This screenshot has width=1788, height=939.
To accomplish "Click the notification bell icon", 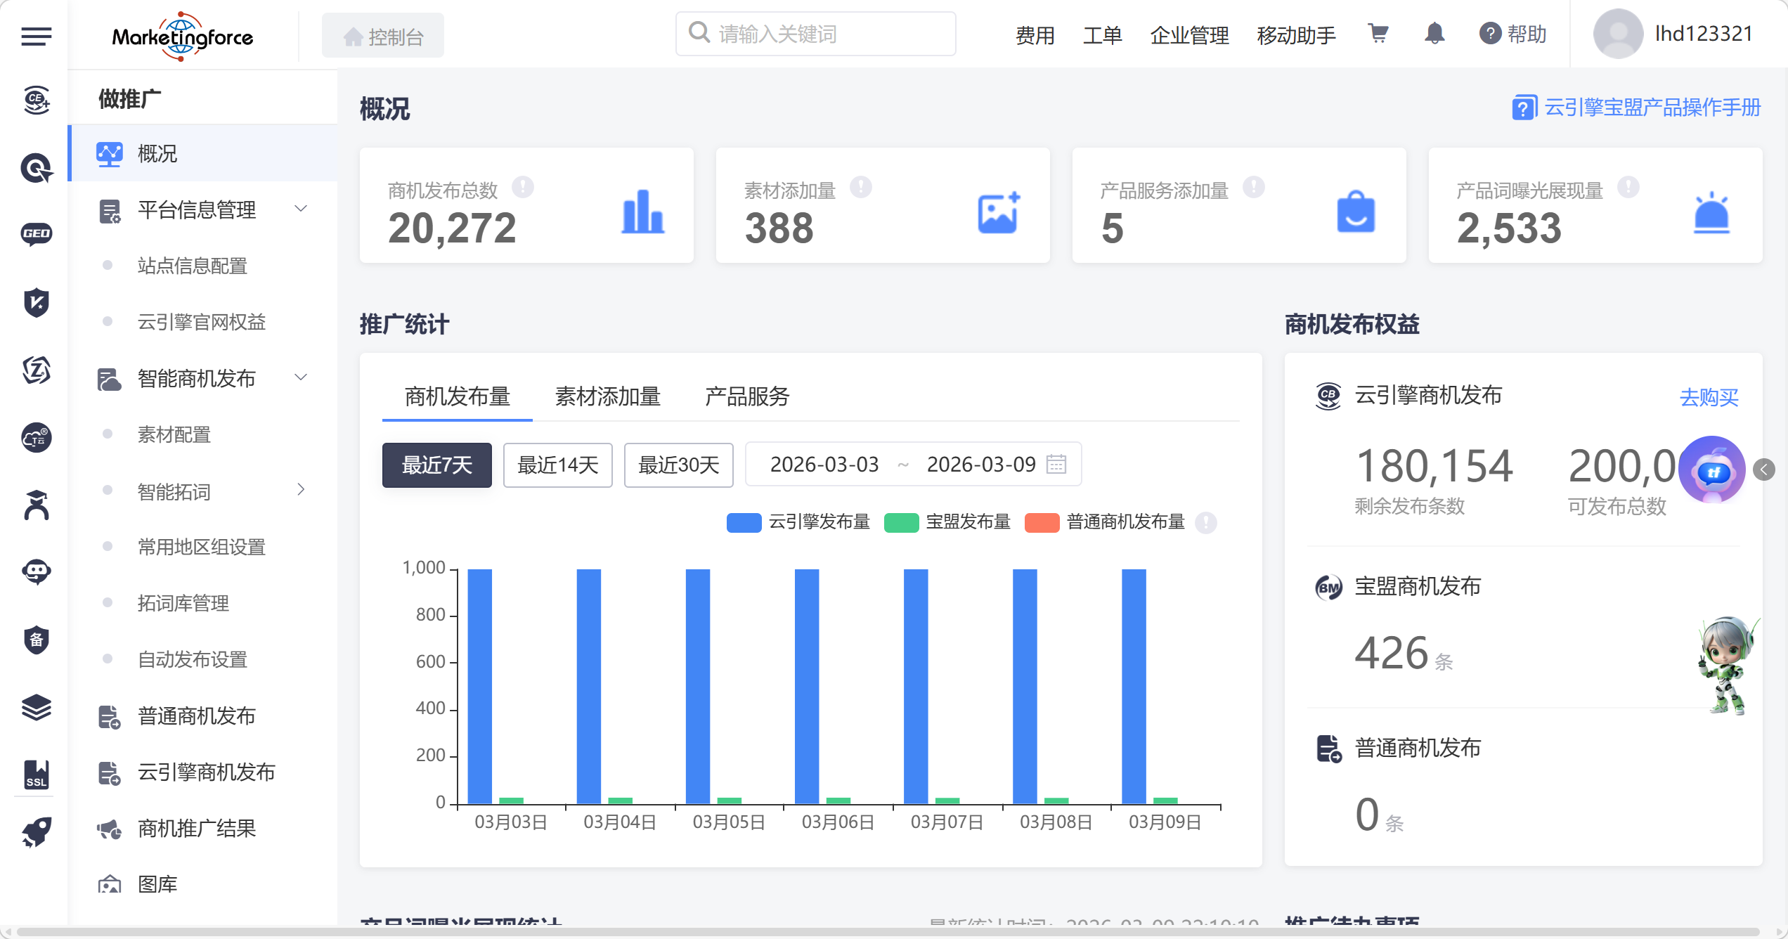I will click(x=1434, y=34).
